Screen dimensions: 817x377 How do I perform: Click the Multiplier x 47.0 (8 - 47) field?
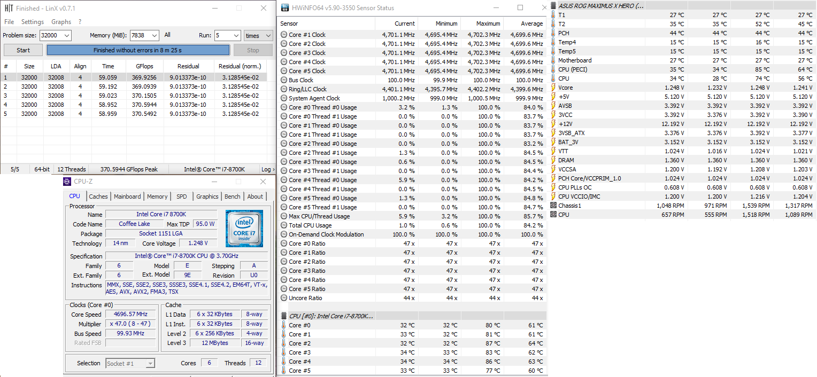point(131,324)
